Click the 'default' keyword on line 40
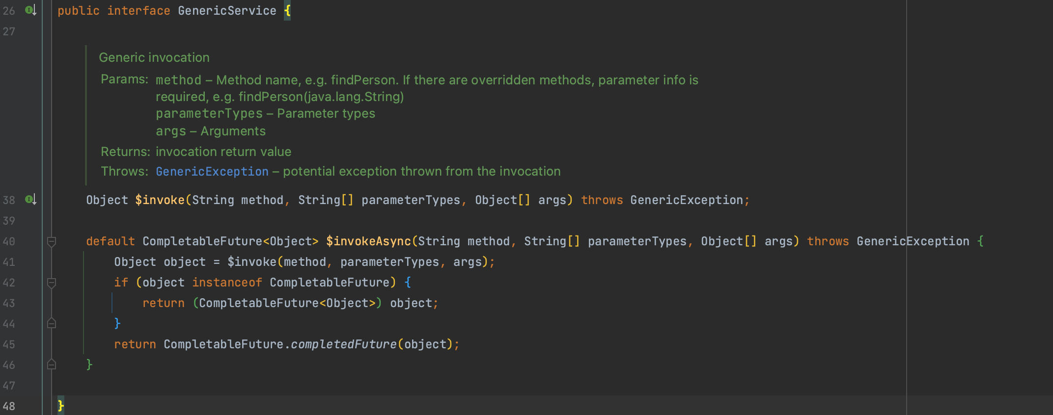The width and height of the screenshot is (1053, 415). click(x=111, y=241)
